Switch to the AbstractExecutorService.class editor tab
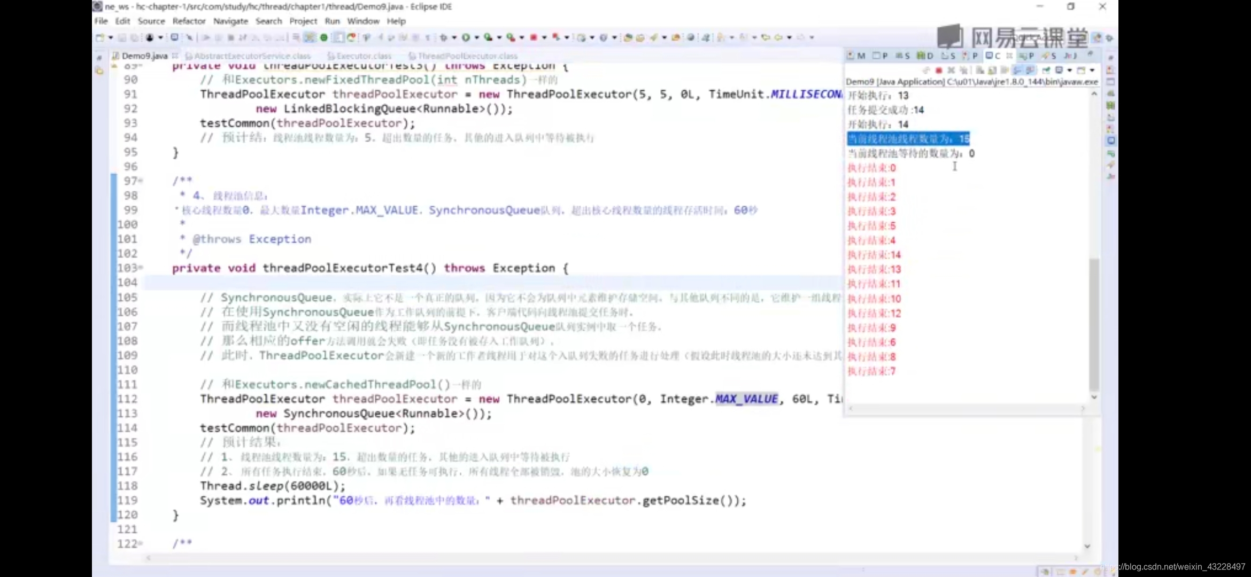1251x577 pixels. tap(249, 56)
